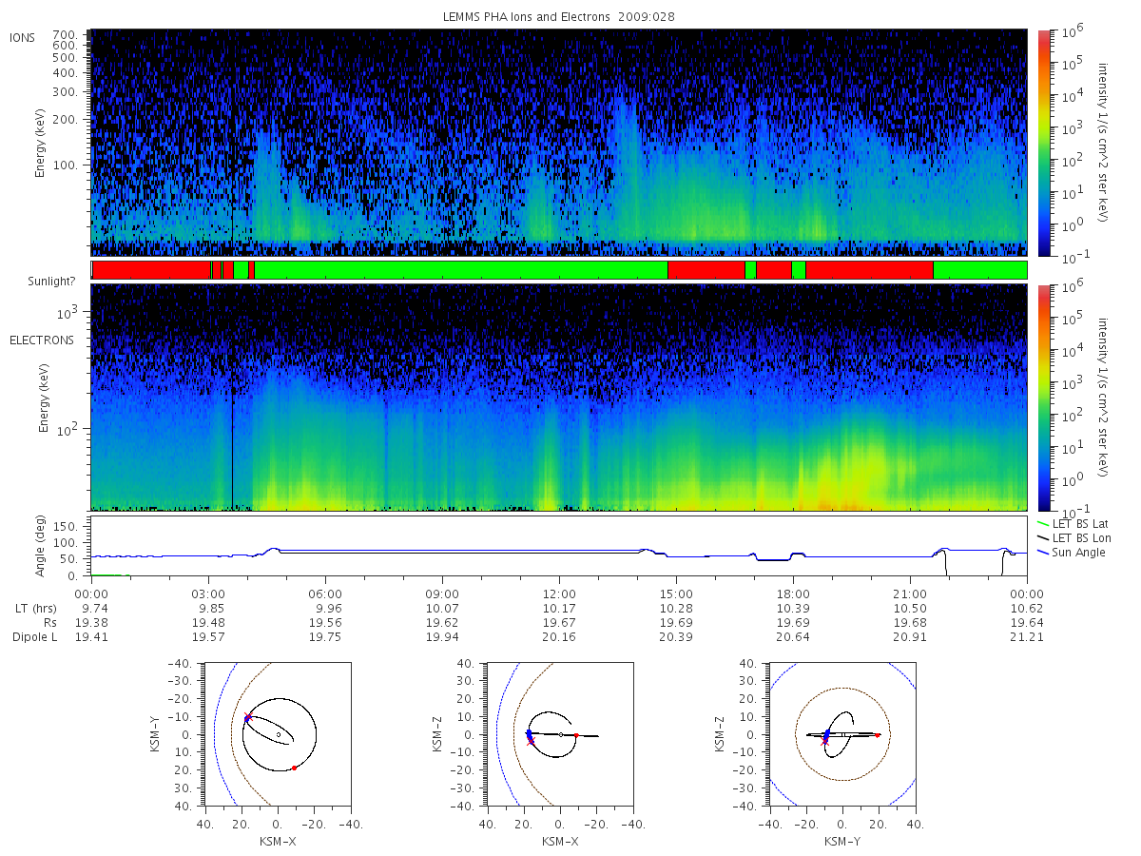Click the Sun Angle legend entry
Image resolution: width=1141 pixels, height=856 pixels.
tap(1072, 553)
